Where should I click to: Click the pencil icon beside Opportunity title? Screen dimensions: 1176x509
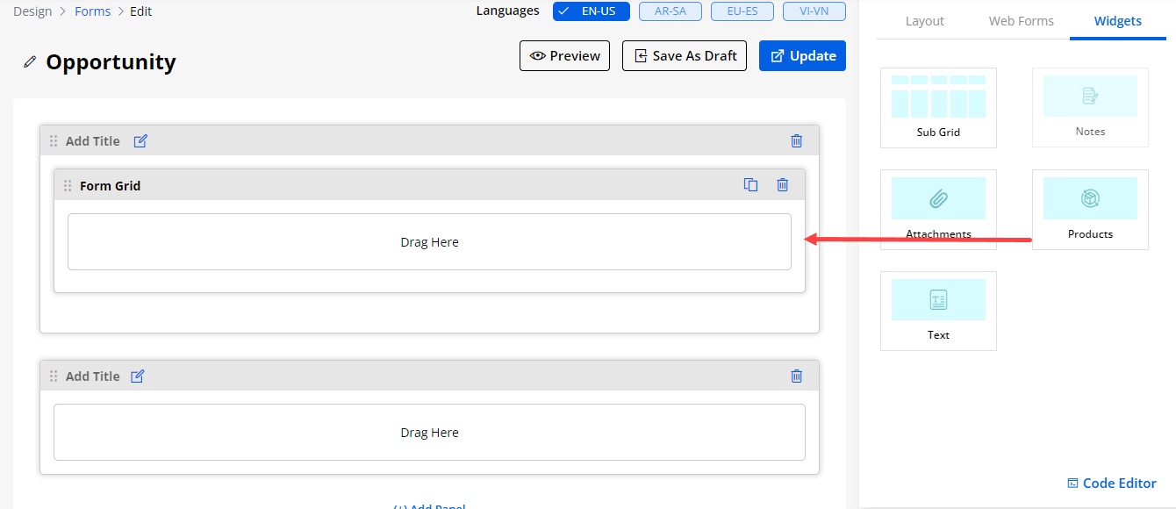tap(30, 62)
